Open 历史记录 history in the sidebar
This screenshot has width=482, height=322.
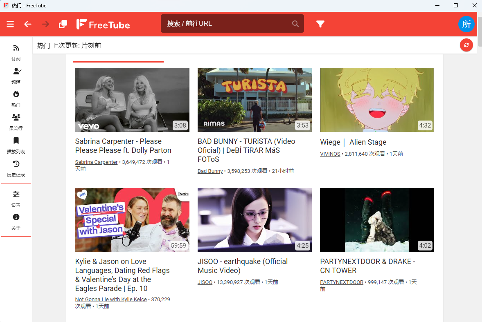pos(16,168)
